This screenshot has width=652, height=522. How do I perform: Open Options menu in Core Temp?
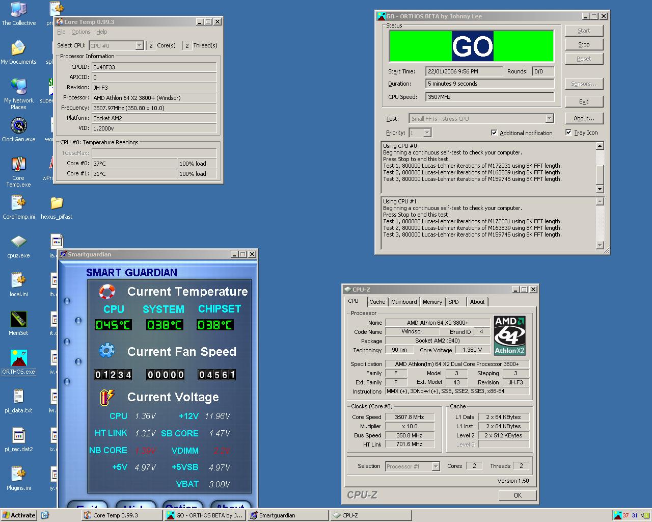81,32
